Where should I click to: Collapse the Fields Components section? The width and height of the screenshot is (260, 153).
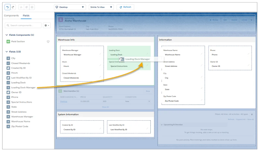(x=7, y=35)
